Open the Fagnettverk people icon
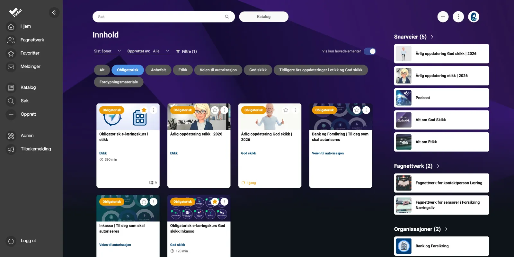This screenshot has width=514, height=257. [11, 40]
